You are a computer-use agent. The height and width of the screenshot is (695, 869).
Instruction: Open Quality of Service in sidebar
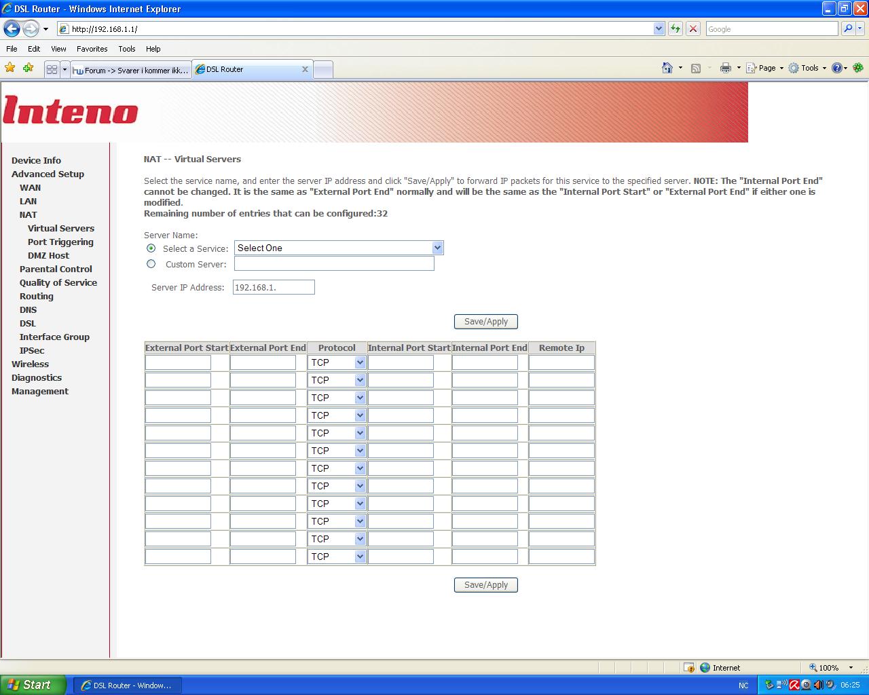pyautogui.click(x=58, y=282)
